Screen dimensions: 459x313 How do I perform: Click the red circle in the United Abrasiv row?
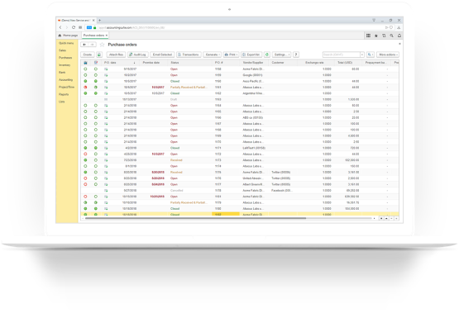[x=85, y=178]
